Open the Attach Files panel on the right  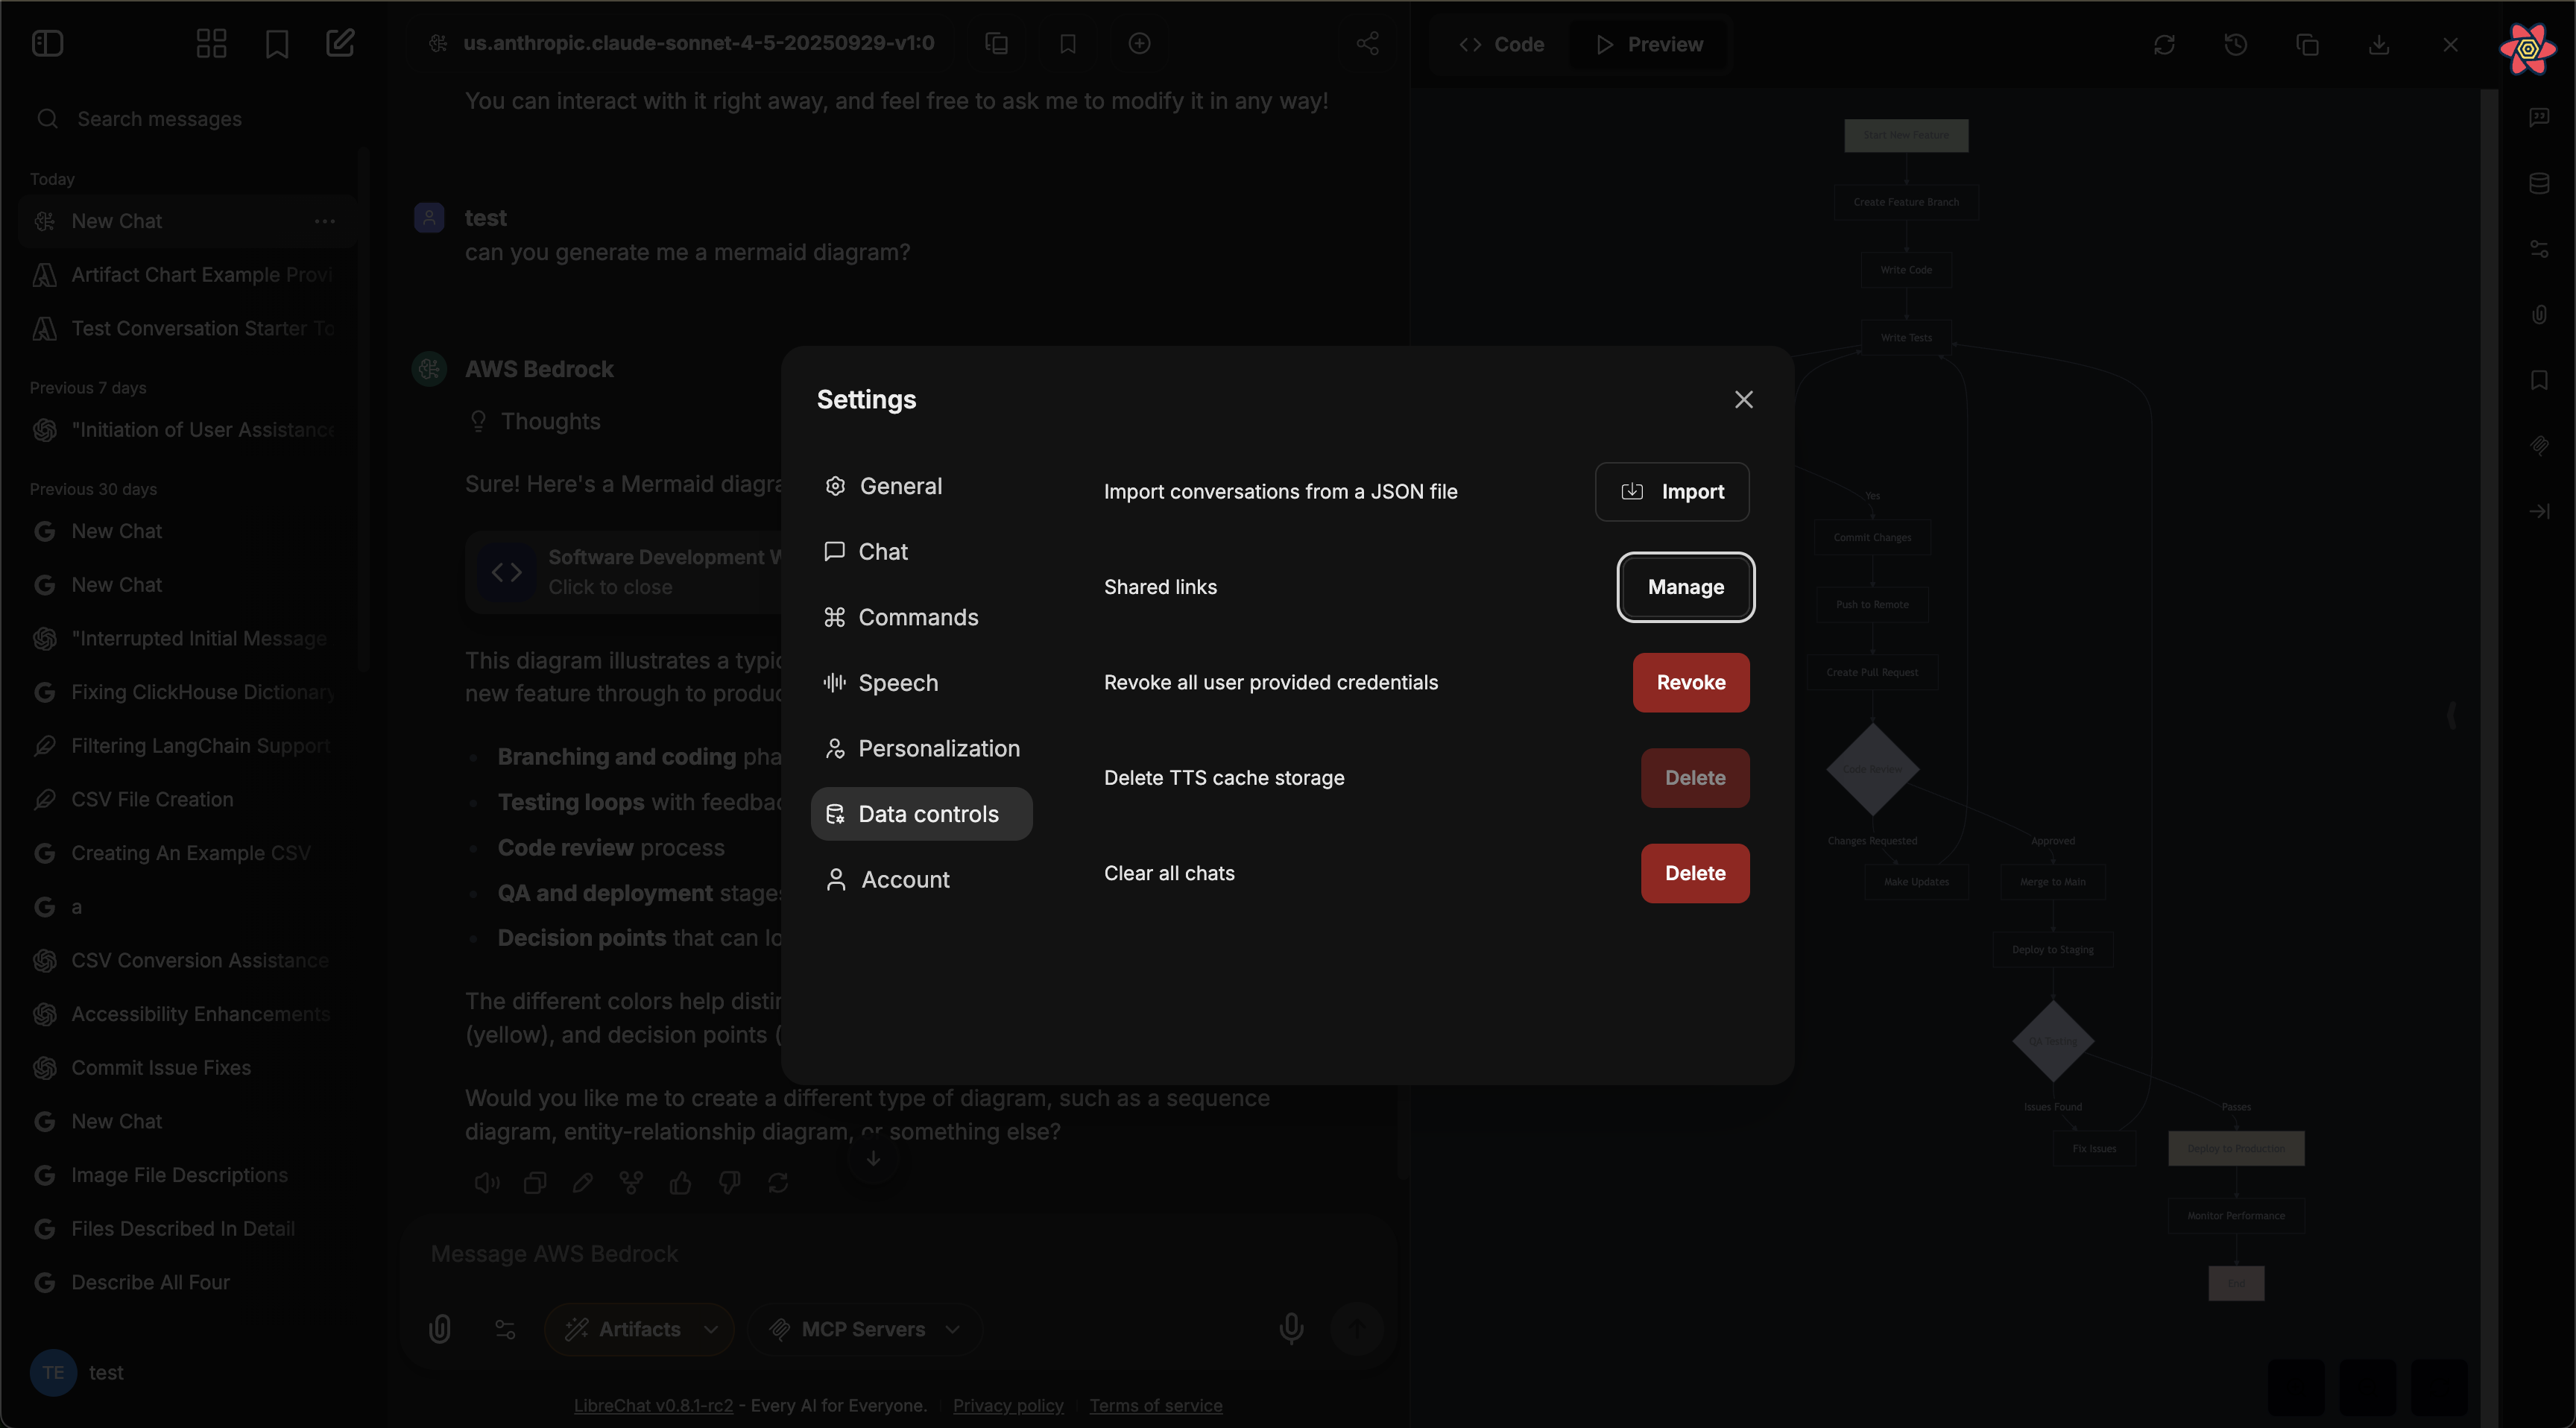click(2540, 315)
